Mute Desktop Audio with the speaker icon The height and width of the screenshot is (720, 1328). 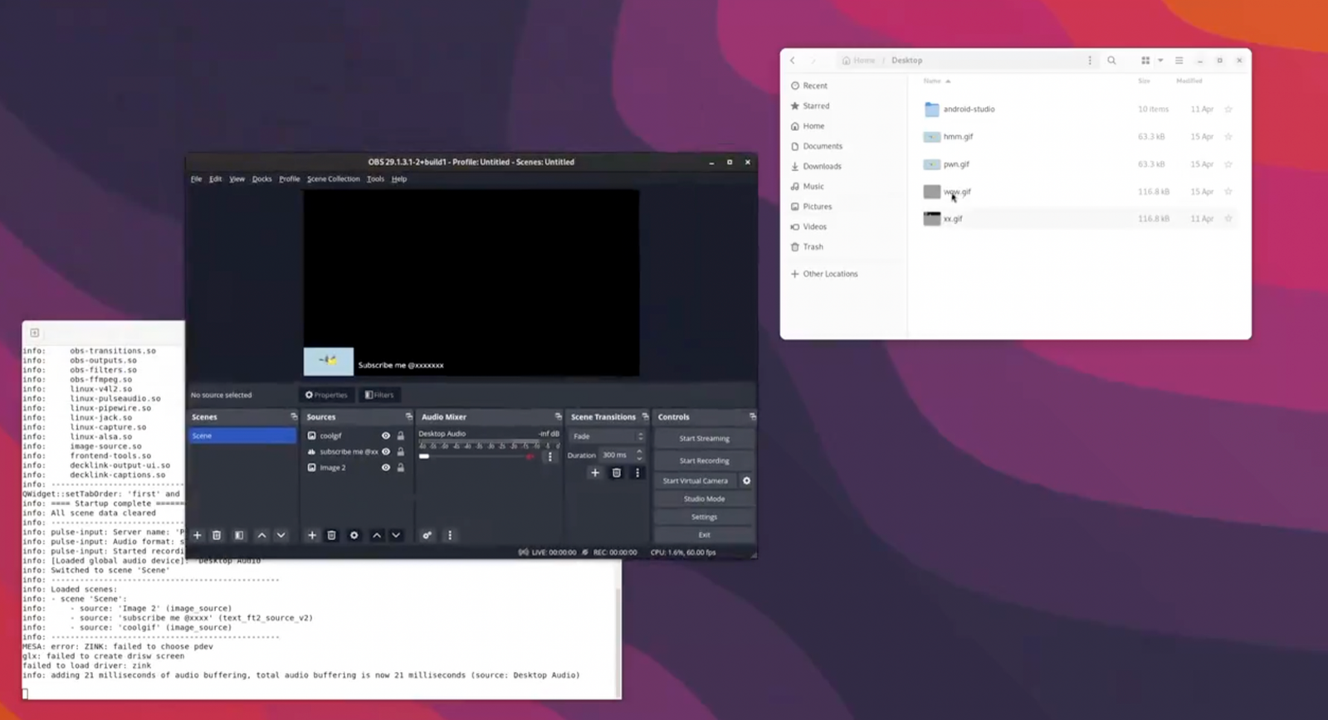[x=530, y=456]
